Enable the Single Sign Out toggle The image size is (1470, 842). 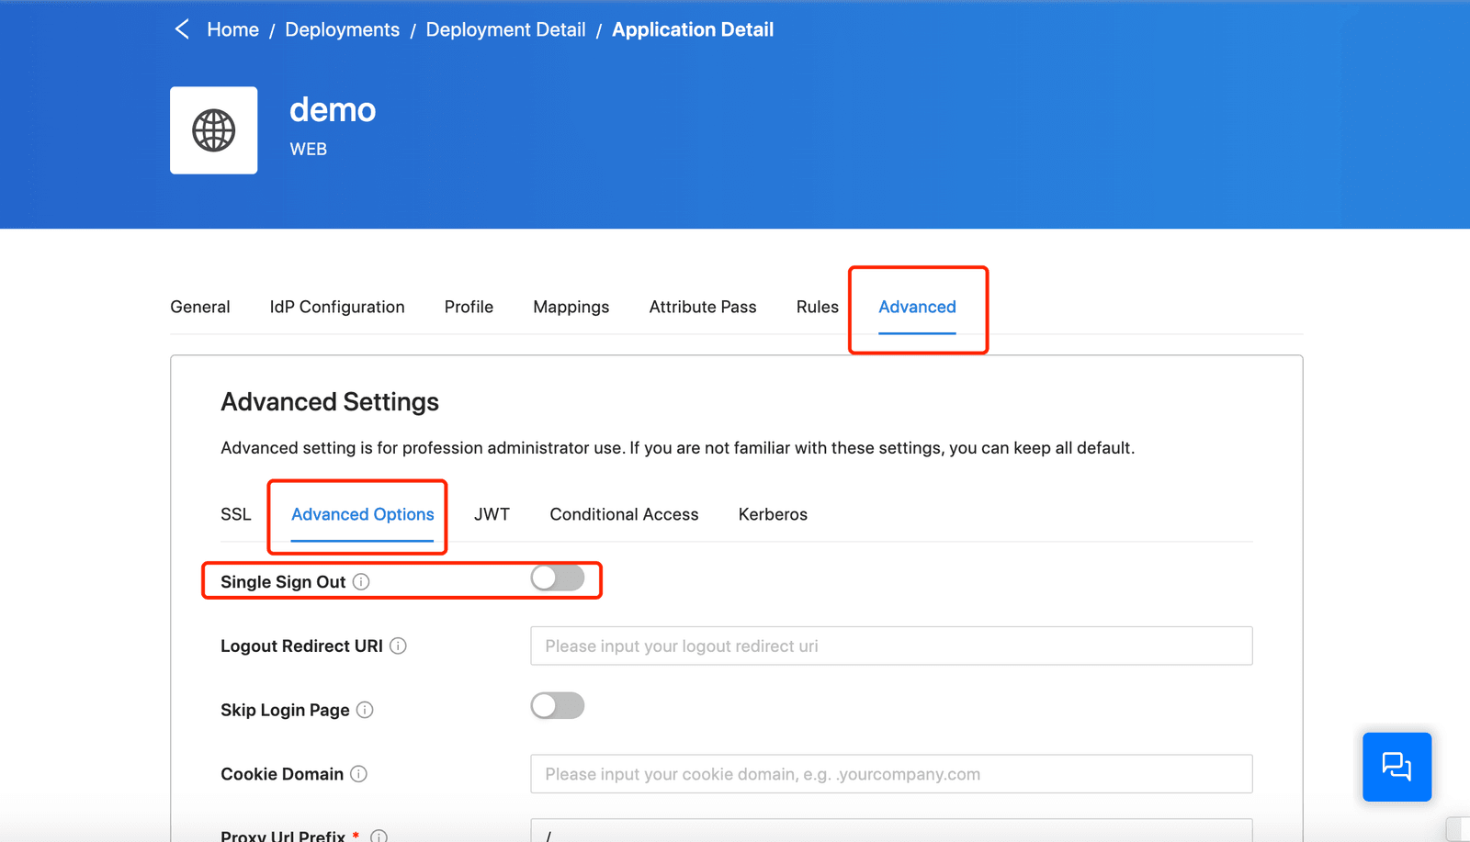[x=558, y=578]
